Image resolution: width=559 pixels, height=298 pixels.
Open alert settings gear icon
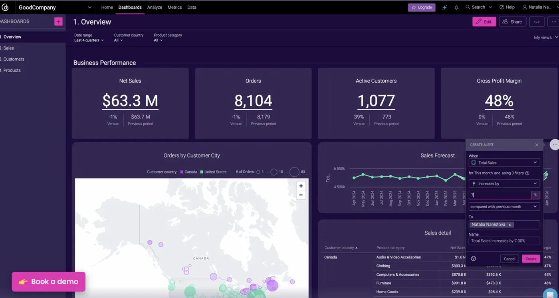pos(474,259)
